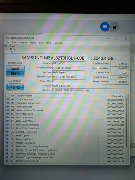Screen dimensions: 135x180
Task: Click Rotation Rate value ---- (SSD)
Action: (x=119, y=73)
